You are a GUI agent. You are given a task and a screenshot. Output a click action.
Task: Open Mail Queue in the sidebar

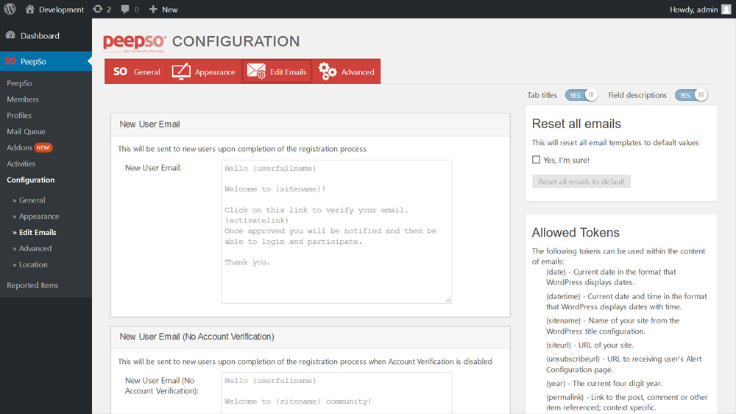(x=26, y=132)
